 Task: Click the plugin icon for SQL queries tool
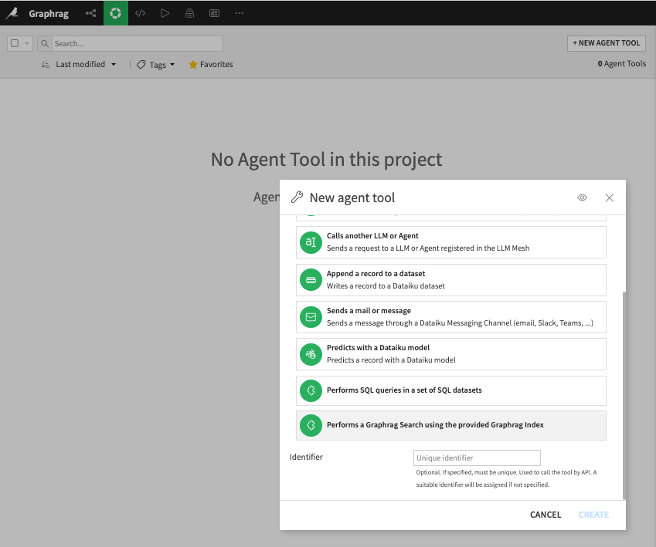click(x=311, y=390)
